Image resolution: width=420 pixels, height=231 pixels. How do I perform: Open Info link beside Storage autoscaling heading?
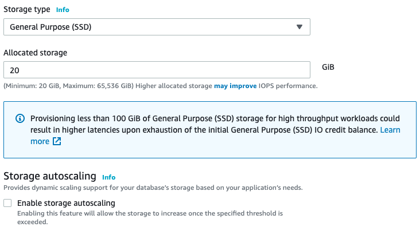point(109,177)
